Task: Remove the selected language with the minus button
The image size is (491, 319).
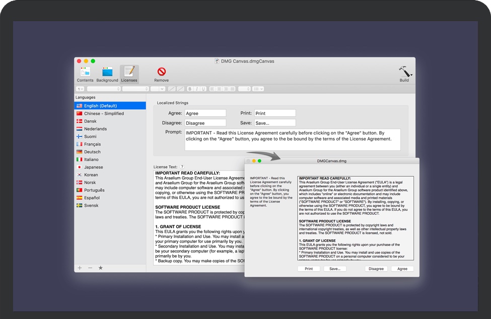Action: 90,268
